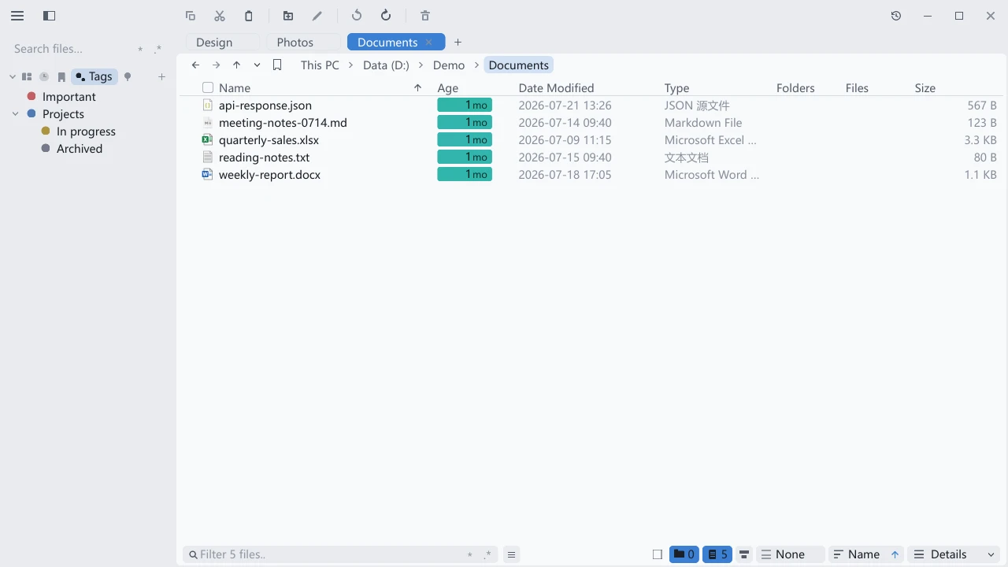Switch to the Design tab
1008x567 pixels.
click(x=223, y=43)
